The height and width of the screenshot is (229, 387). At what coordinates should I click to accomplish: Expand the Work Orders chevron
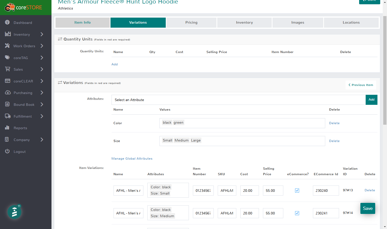pos(42,46)
